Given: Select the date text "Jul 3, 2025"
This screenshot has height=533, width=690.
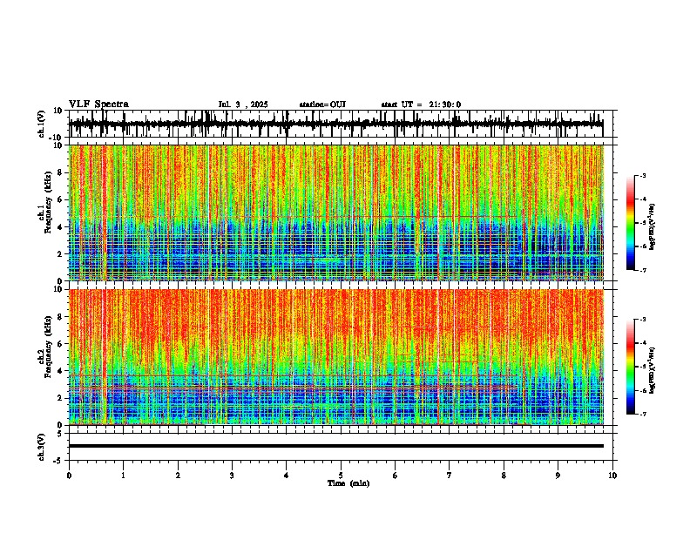Looking at the screenshot, I should click(x=243, y=105).
